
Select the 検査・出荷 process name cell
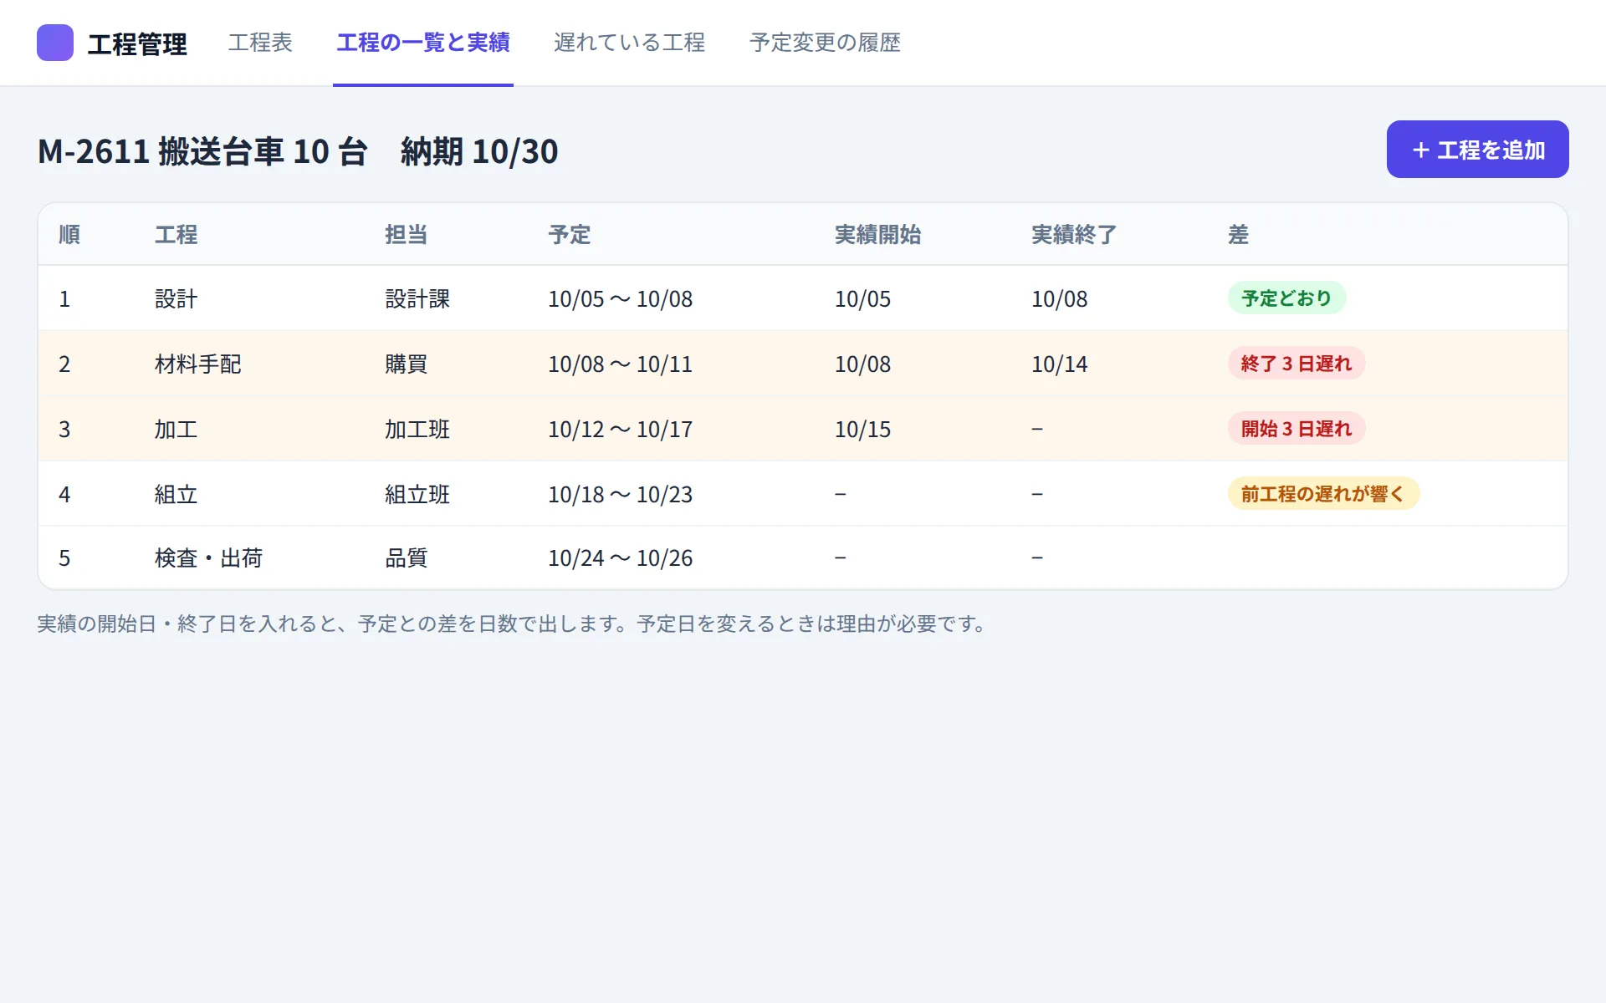coord(209,558)
